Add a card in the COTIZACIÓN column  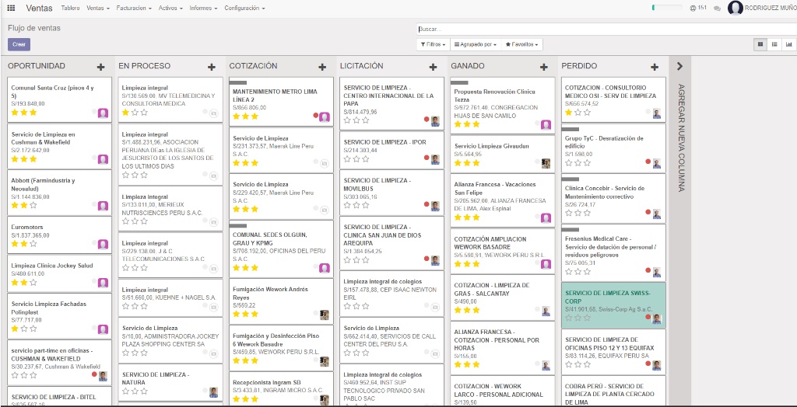[x=322, y=67]
